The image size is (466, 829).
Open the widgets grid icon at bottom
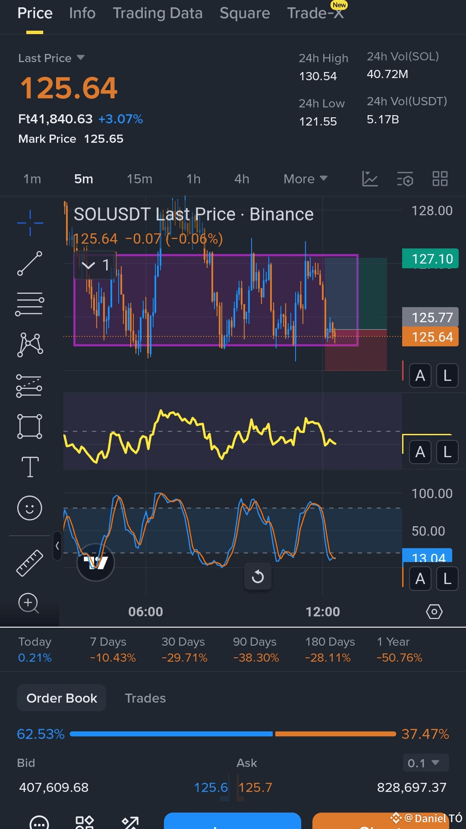pos(85,823)
